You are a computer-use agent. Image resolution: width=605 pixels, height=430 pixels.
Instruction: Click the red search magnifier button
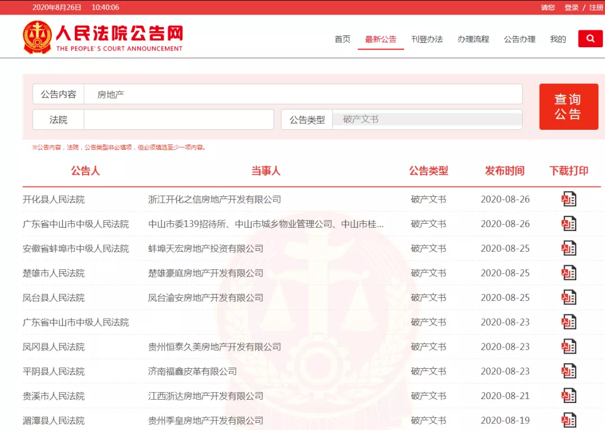coord(590,39)
